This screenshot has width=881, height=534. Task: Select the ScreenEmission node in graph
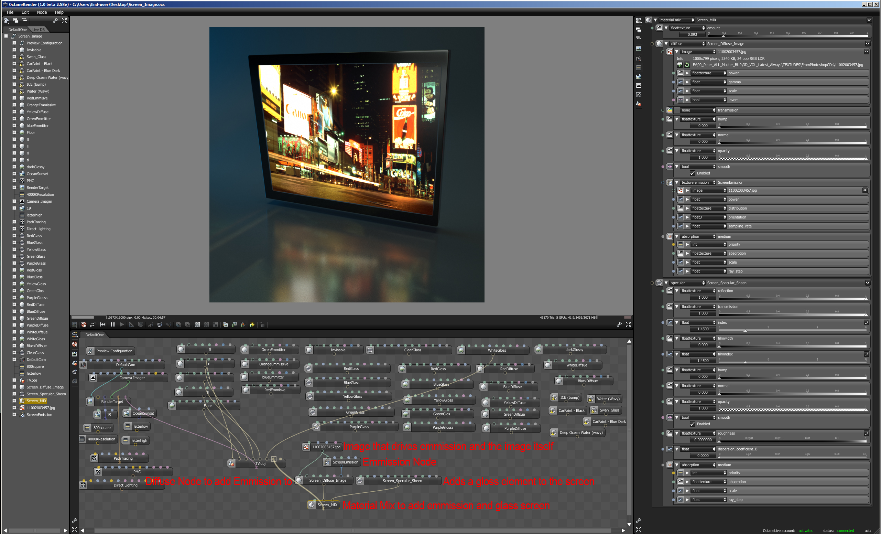point(345,462)
